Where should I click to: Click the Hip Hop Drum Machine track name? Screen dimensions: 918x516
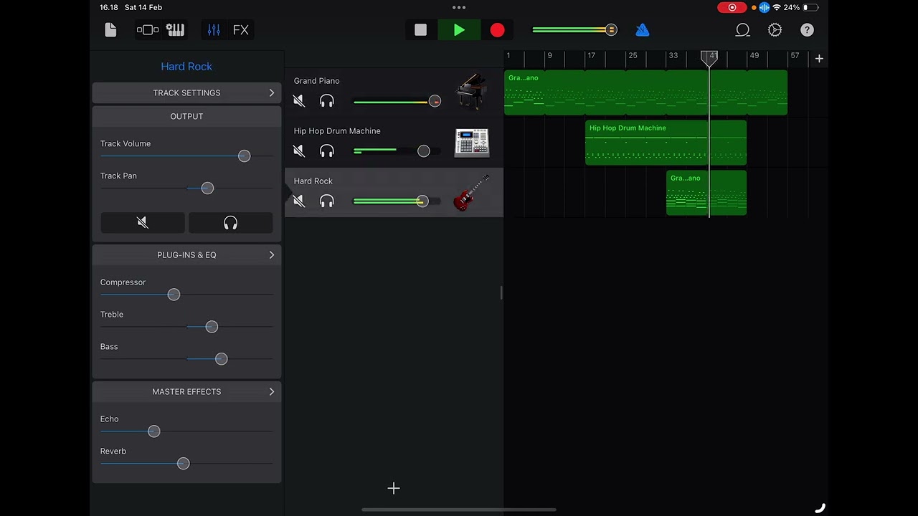(337, 131)
